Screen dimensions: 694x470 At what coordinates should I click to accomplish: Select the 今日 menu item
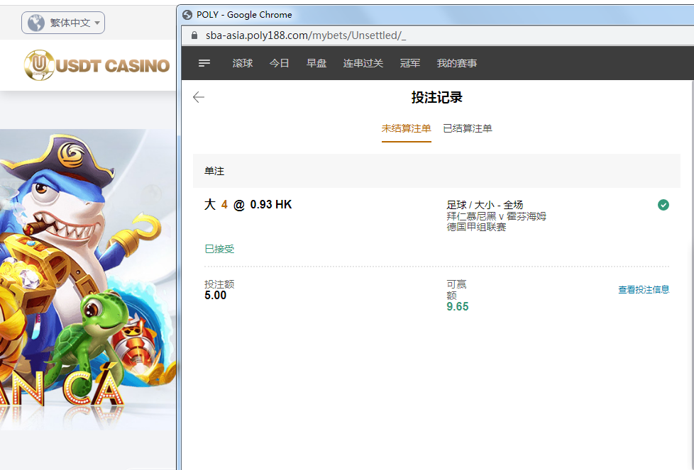[x=279, y=63]
